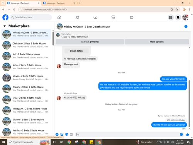Attach a photo with the image icon
The height and width of the screenshot is (145, 193).
[x=62, y=135]
